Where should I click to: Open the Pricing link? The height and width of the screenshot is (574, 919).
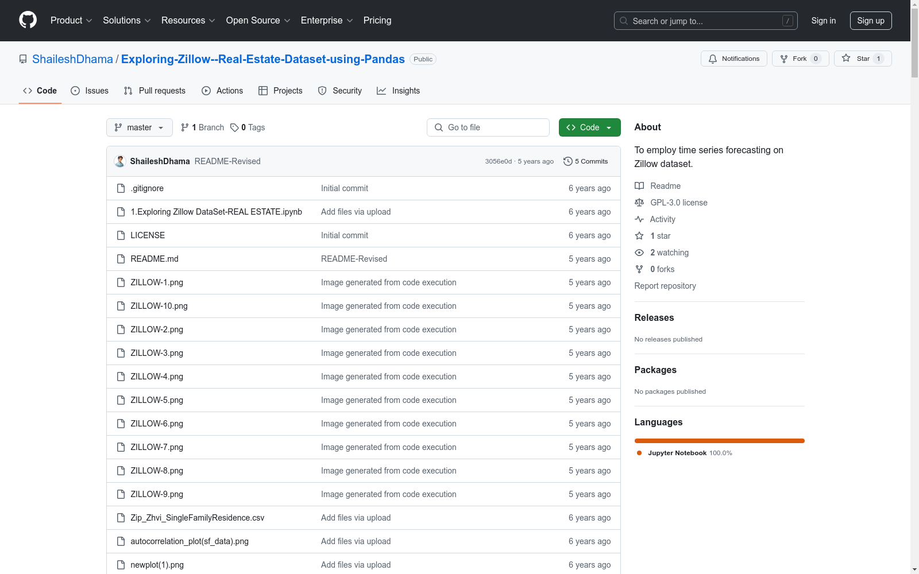coord(377,21)
